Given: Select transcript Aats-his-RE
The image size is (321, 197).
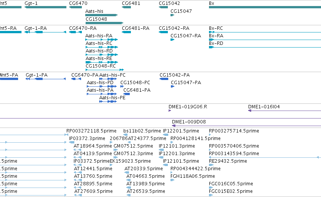Looking at the screenshot, I should point(99,58).
